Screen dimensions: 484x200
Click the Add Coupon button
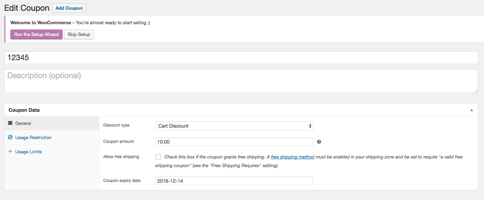click(69, 8)
